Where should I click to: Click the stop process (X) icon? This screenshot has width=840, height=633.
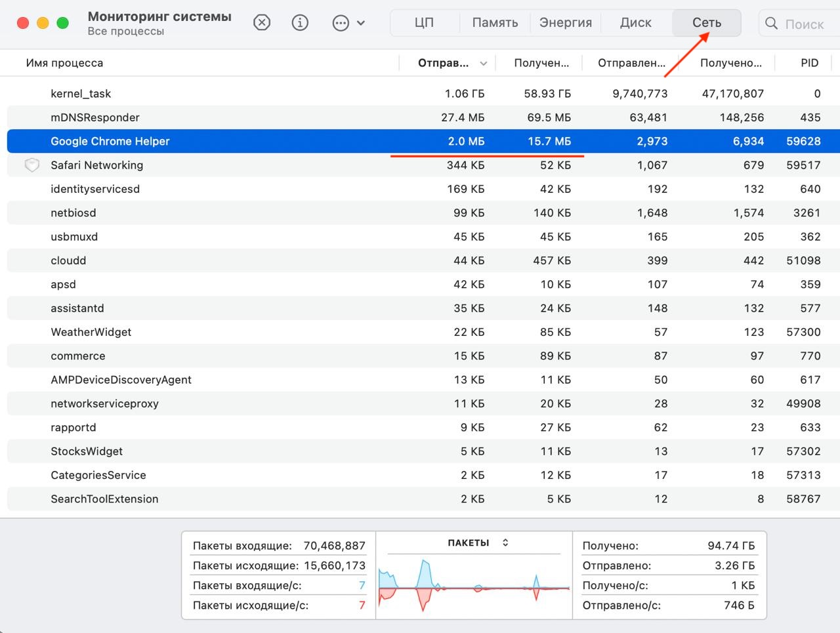tap(261, 23)
